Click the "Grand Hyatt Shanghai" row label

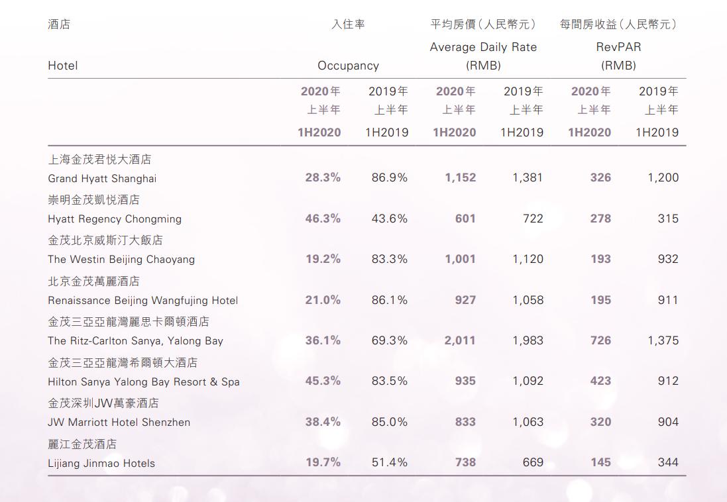click(x=102, y=178)
